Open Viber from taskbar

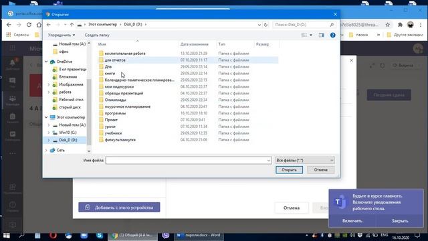coord(165,235)
